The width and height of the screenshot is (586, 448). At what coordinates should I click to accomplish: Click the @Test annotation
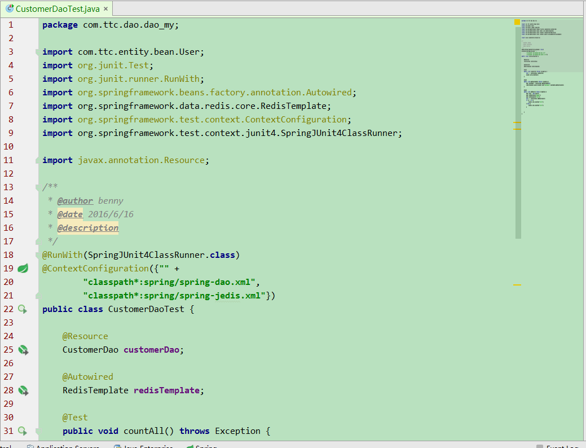75,418
